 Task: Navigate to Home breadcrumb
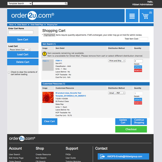point(11,25)
